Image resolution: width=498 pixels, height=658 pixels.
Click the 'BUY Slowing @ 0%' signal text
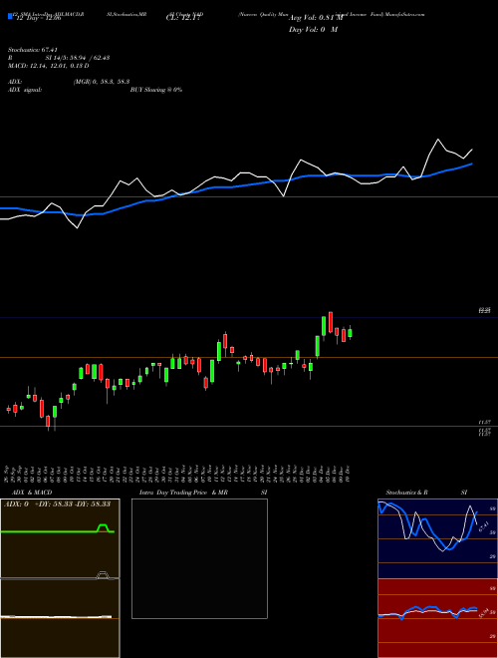click(x=156, y=90)
